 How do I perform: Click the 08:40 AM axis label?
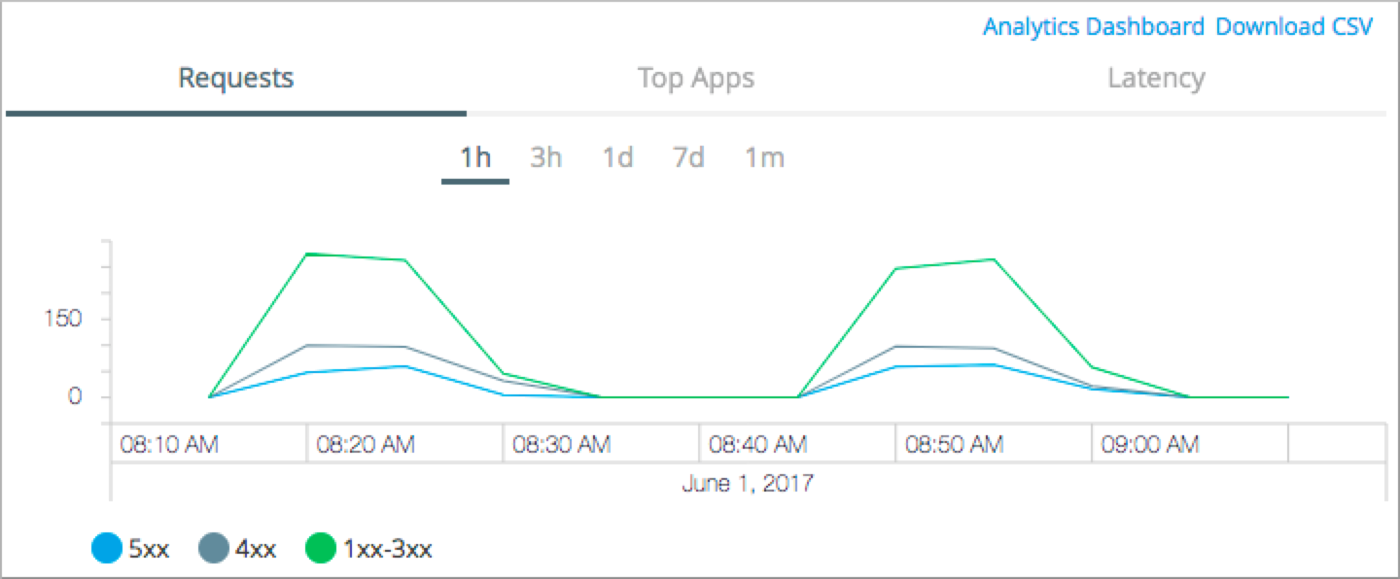pyautogui.click(x=760, y=443)
